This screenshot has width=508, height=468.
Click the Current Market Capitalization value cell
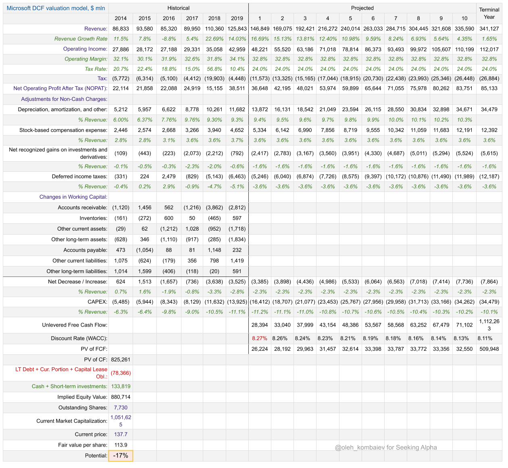pyautogui.click(x=121, y=421)
